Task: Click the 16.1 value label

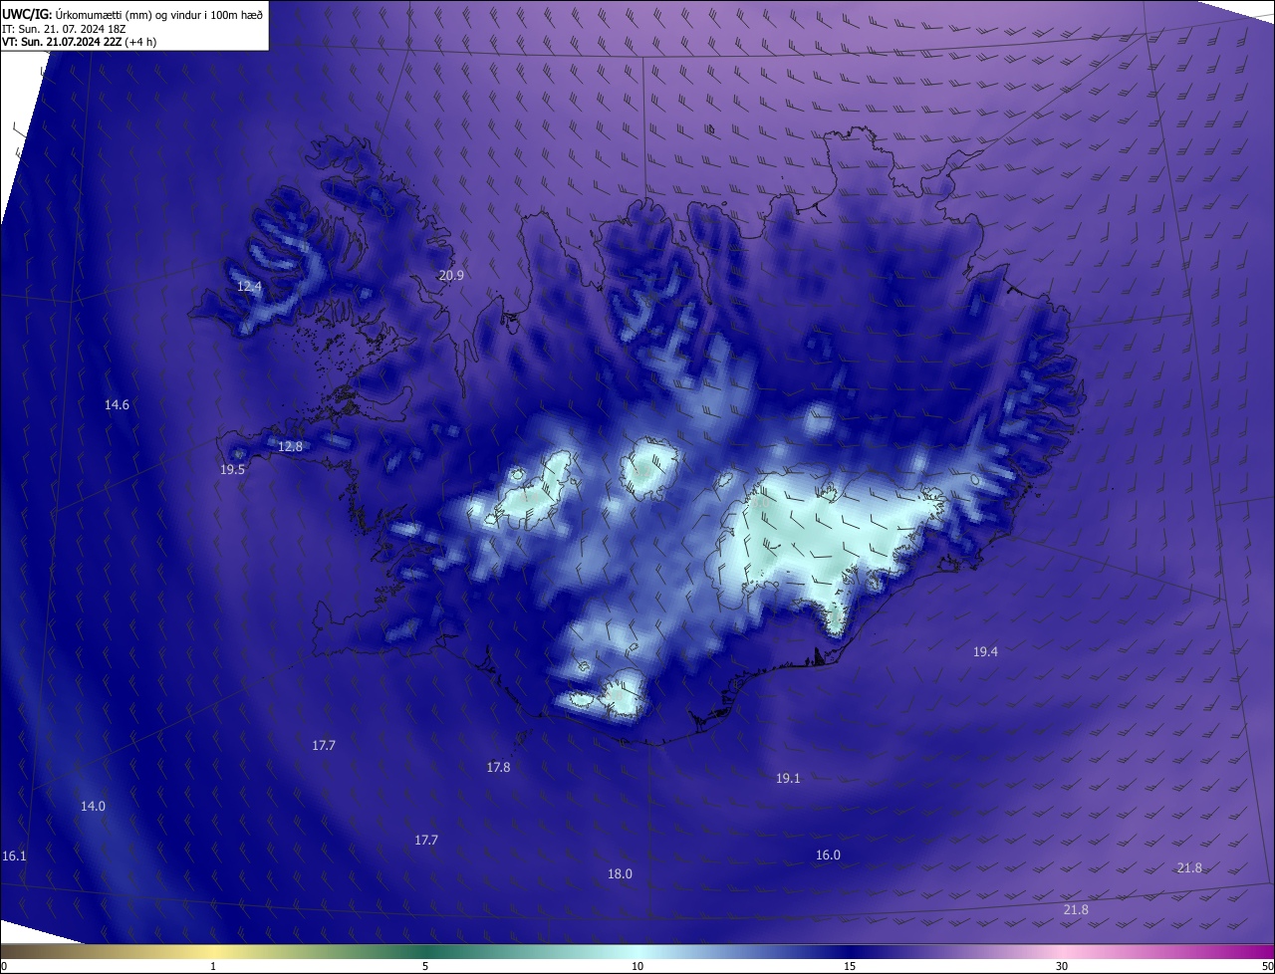Action: pos(14,855)
